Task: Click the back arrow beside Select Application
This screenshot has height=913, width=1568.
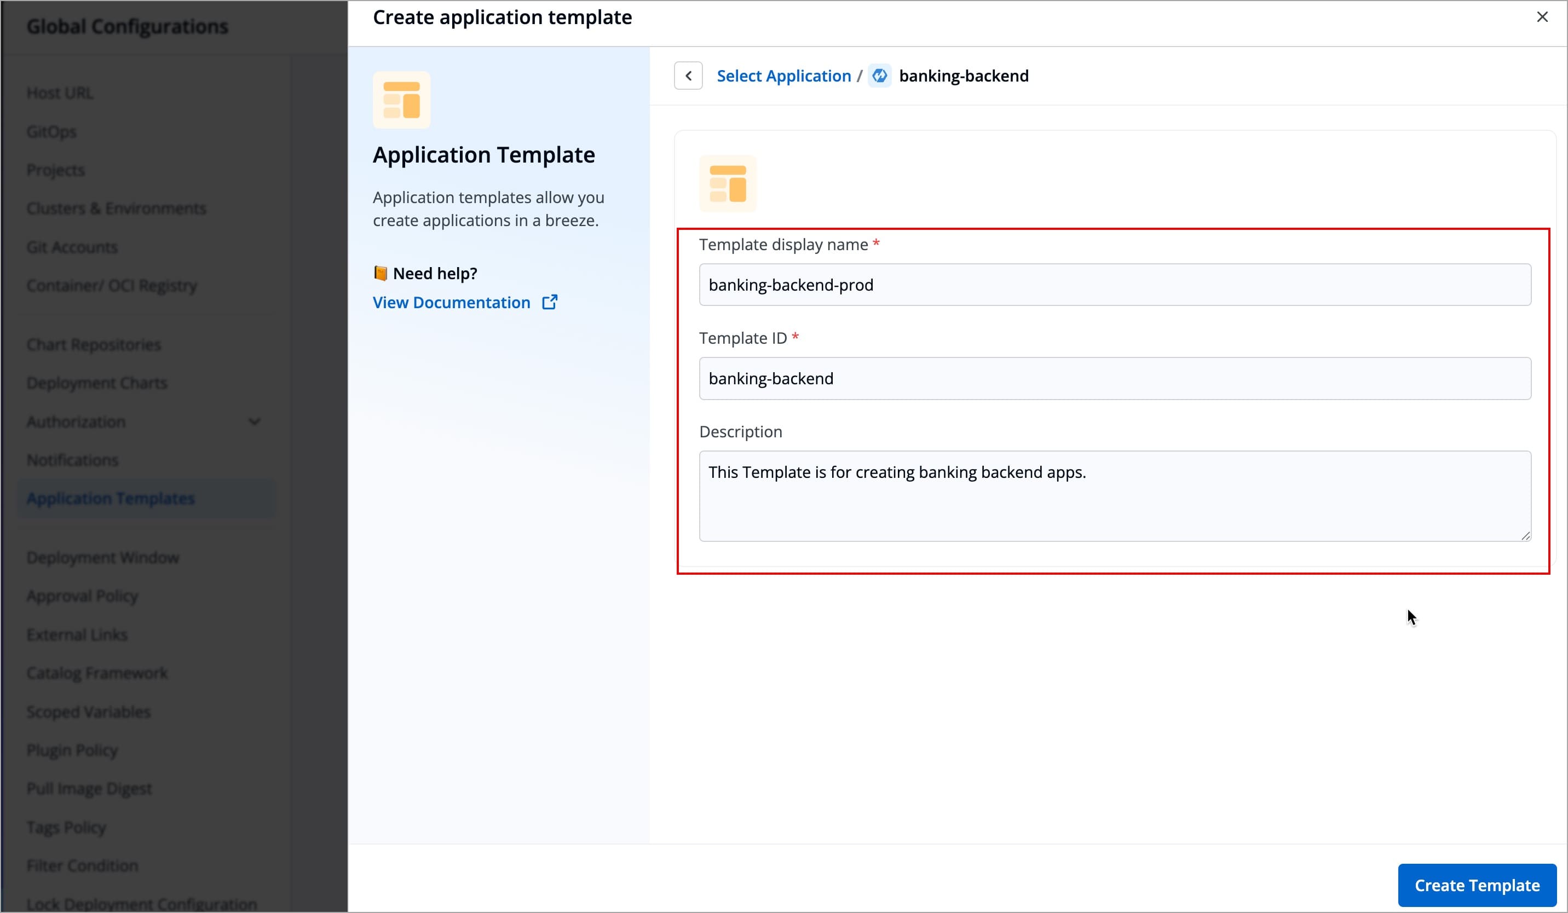Action: [x=688, y=75]
